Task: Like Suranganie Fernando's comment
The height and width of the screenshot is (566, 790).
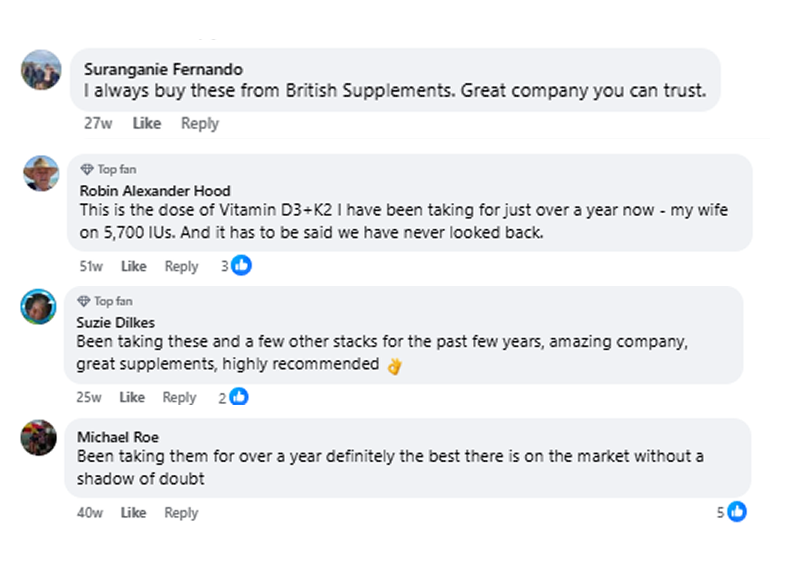Action: tap(147, 123)
